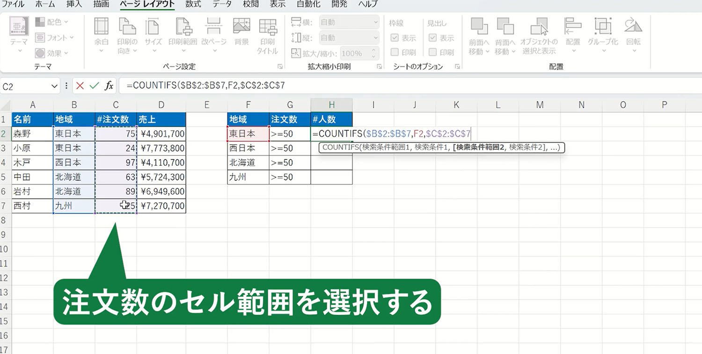Viewport: 702px width, 354px height.
Task: Open the ヘルプ tab
Action: point(369,4)
